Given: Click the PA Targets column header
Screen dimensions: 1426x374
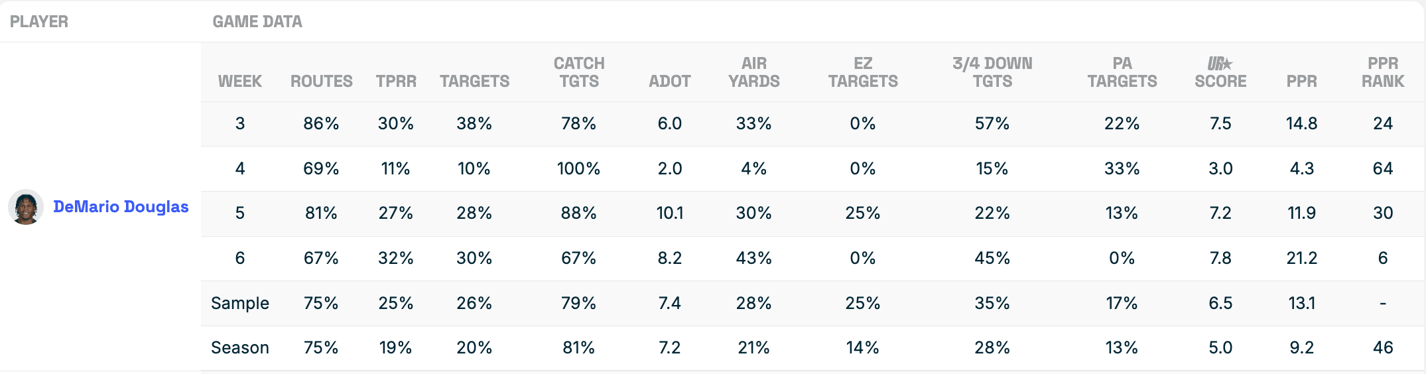Looking at the screenshot, I should pyautogui.click(x=1122, y=72).
